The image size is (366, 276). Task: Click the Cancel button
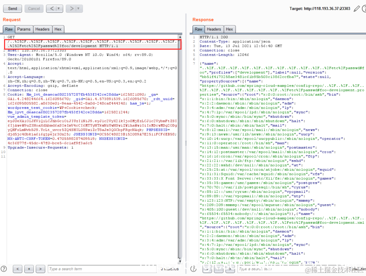(x=34, y=8)
